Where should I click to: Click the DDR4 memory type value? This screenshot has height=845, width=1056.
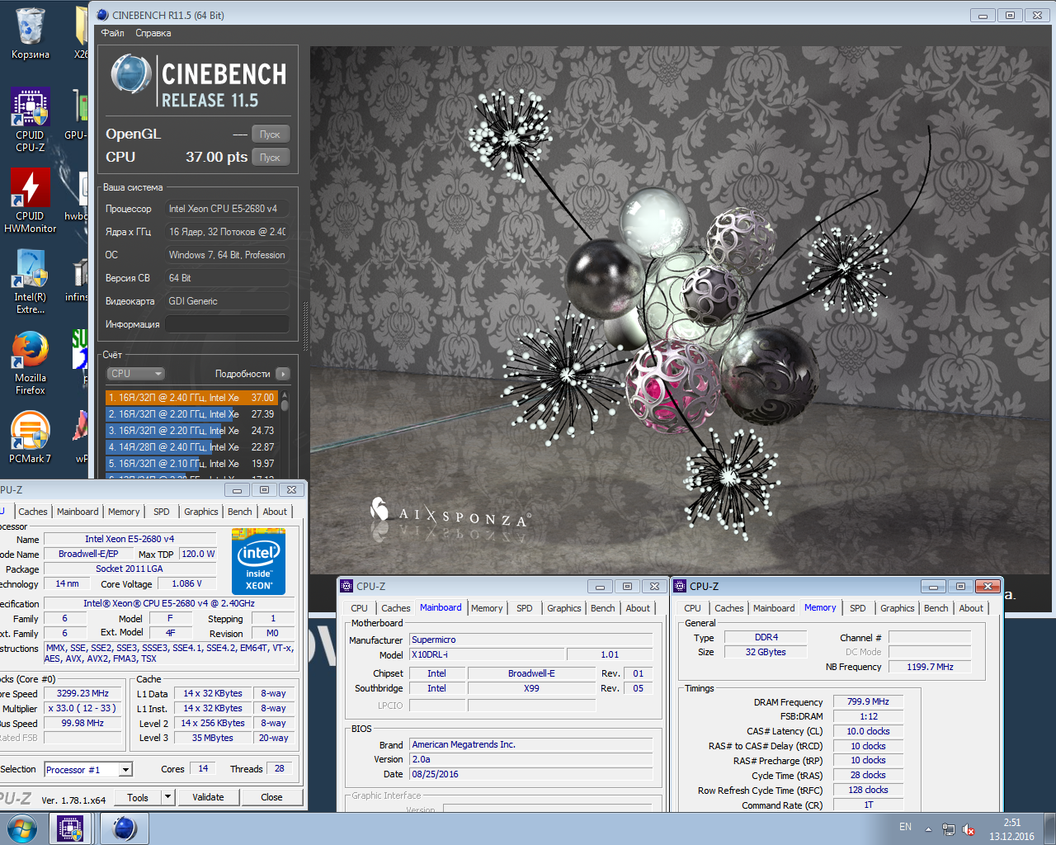(766, 637)
